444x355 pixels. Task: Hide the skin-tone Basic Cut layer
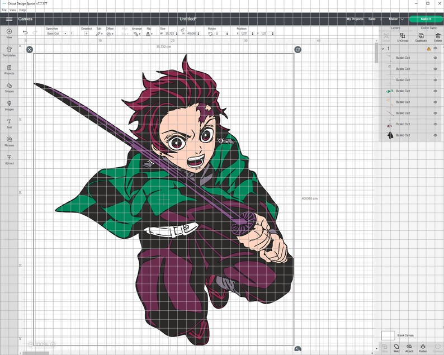(435, 102)
